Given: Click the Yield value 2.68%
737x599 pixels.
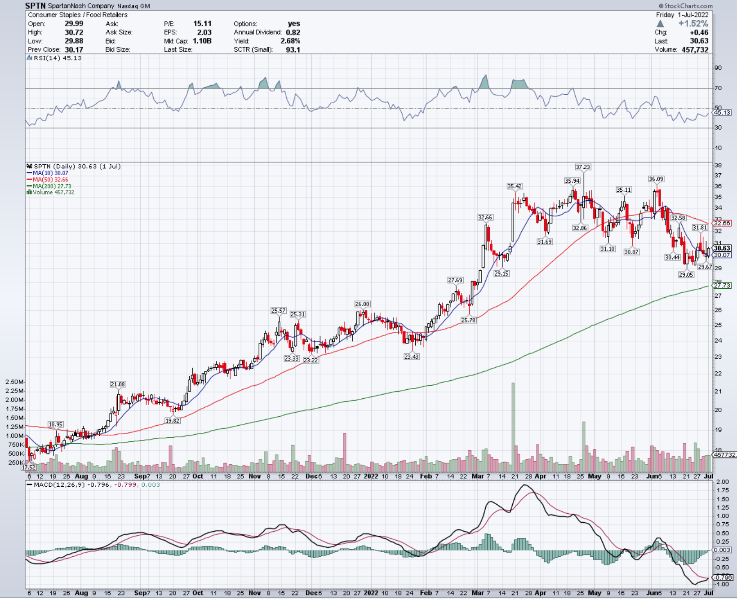Looking at the screenshot, I should (x=290, y=41).
